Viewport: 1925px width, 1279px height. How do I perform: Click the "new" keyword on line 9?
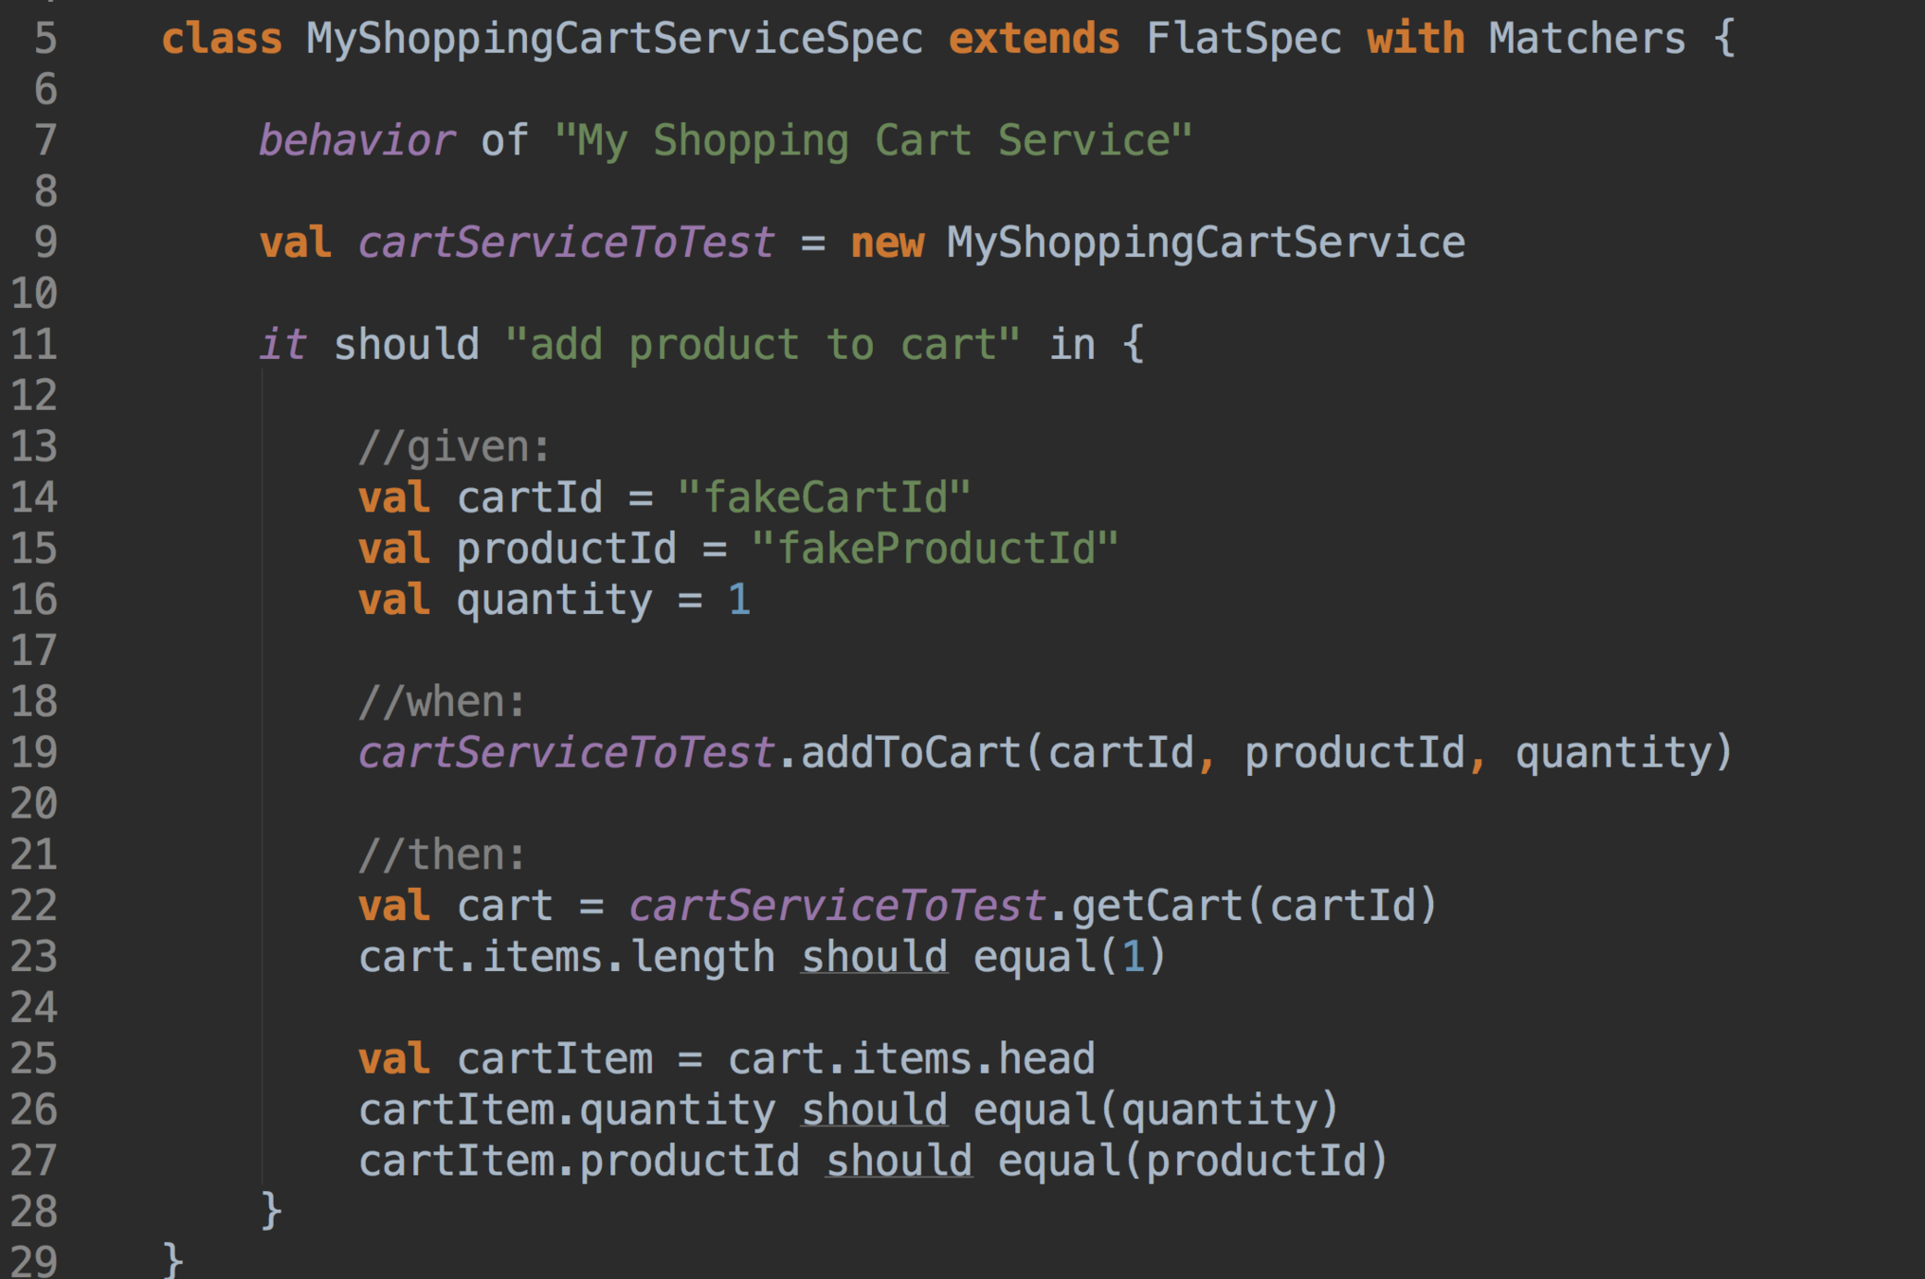(886, 243)
